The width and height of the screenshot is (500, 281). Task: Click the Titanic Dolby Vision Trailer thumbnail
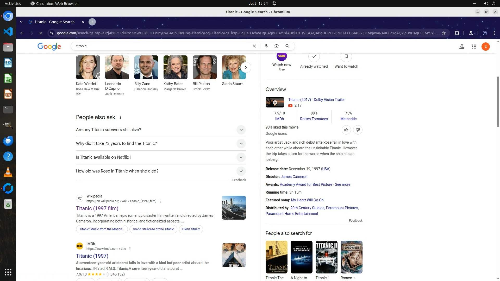(275, 102)
